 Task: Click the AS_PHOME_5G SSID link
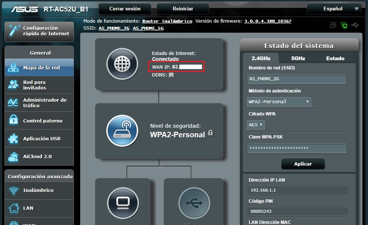pyautogui.click(x=148, y=28)
